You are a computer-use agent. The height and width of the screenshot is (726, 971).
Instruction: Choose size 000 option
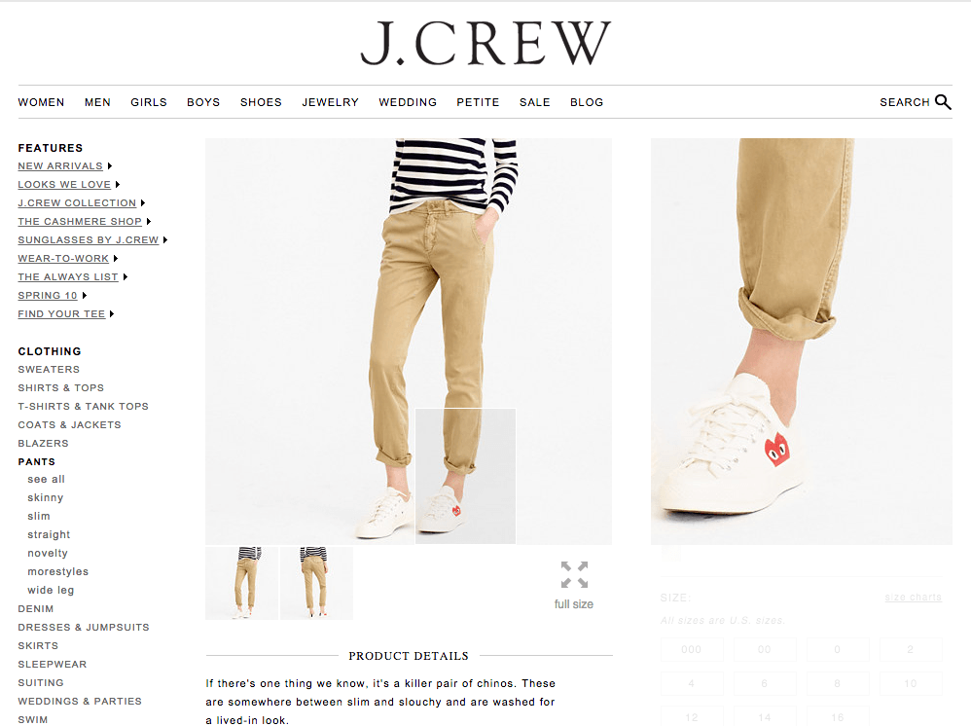[691, 649]
